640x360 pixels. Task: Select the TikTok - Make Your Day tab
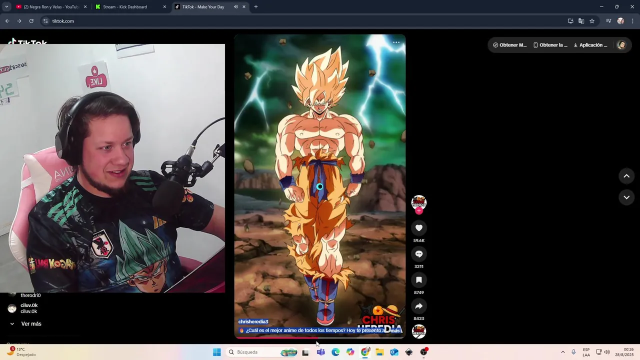click(203, 7)
